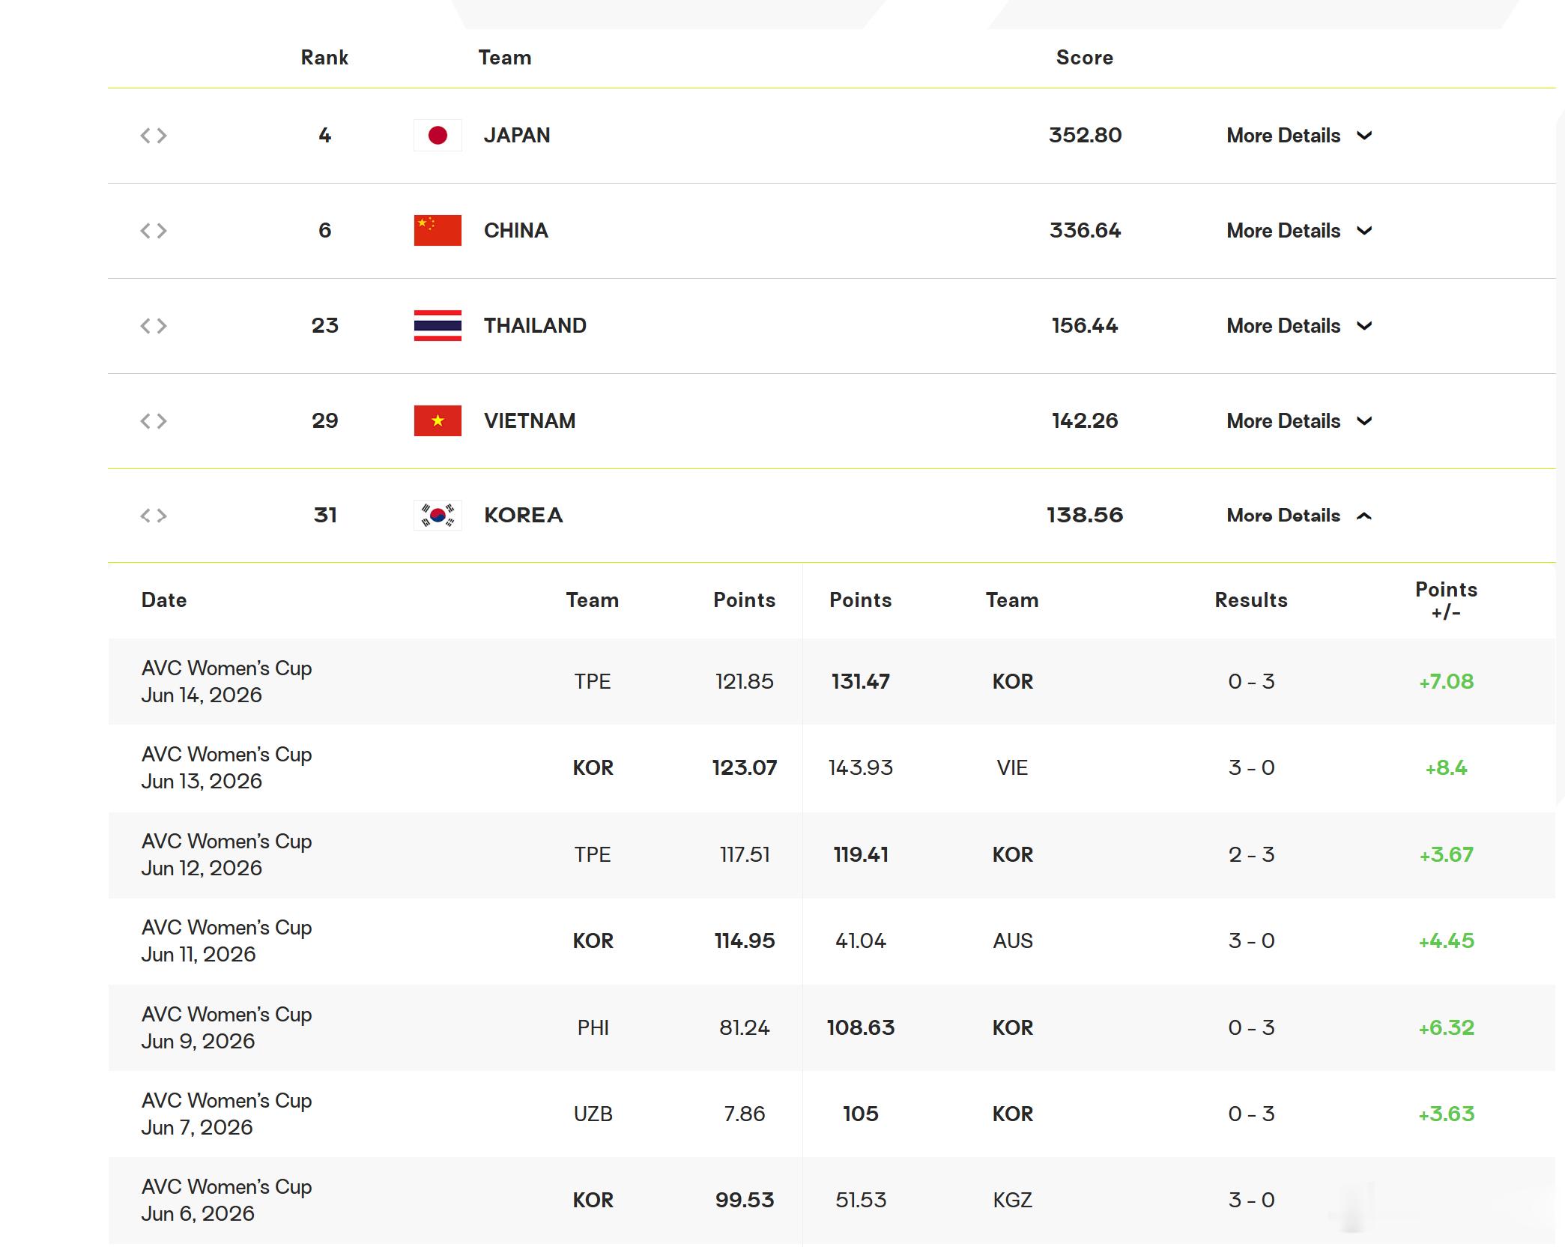1565x1247 pixels.
Task: Click the Thailand flag icon
Action: point(438,325)
